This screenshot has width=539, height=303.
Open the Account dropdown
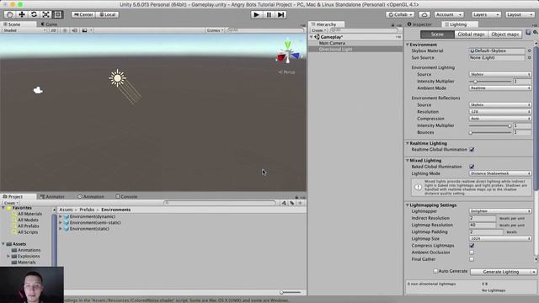click(x=449, y=15)
